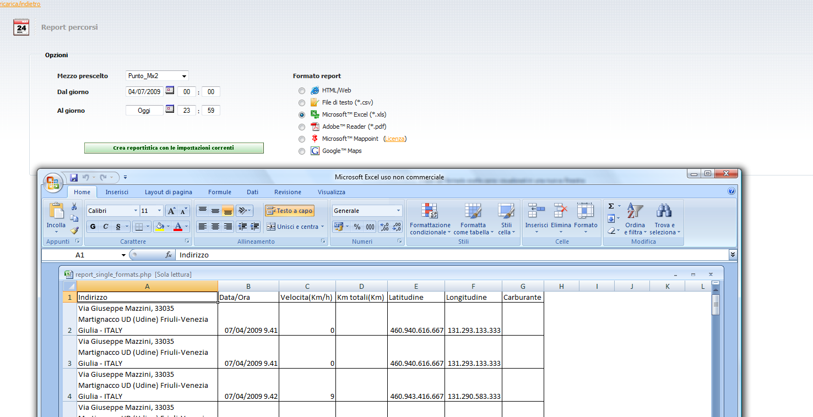Open the Dati ribbon tab
The width and height of the screenshot is (813, 417).
coord(252,192)
